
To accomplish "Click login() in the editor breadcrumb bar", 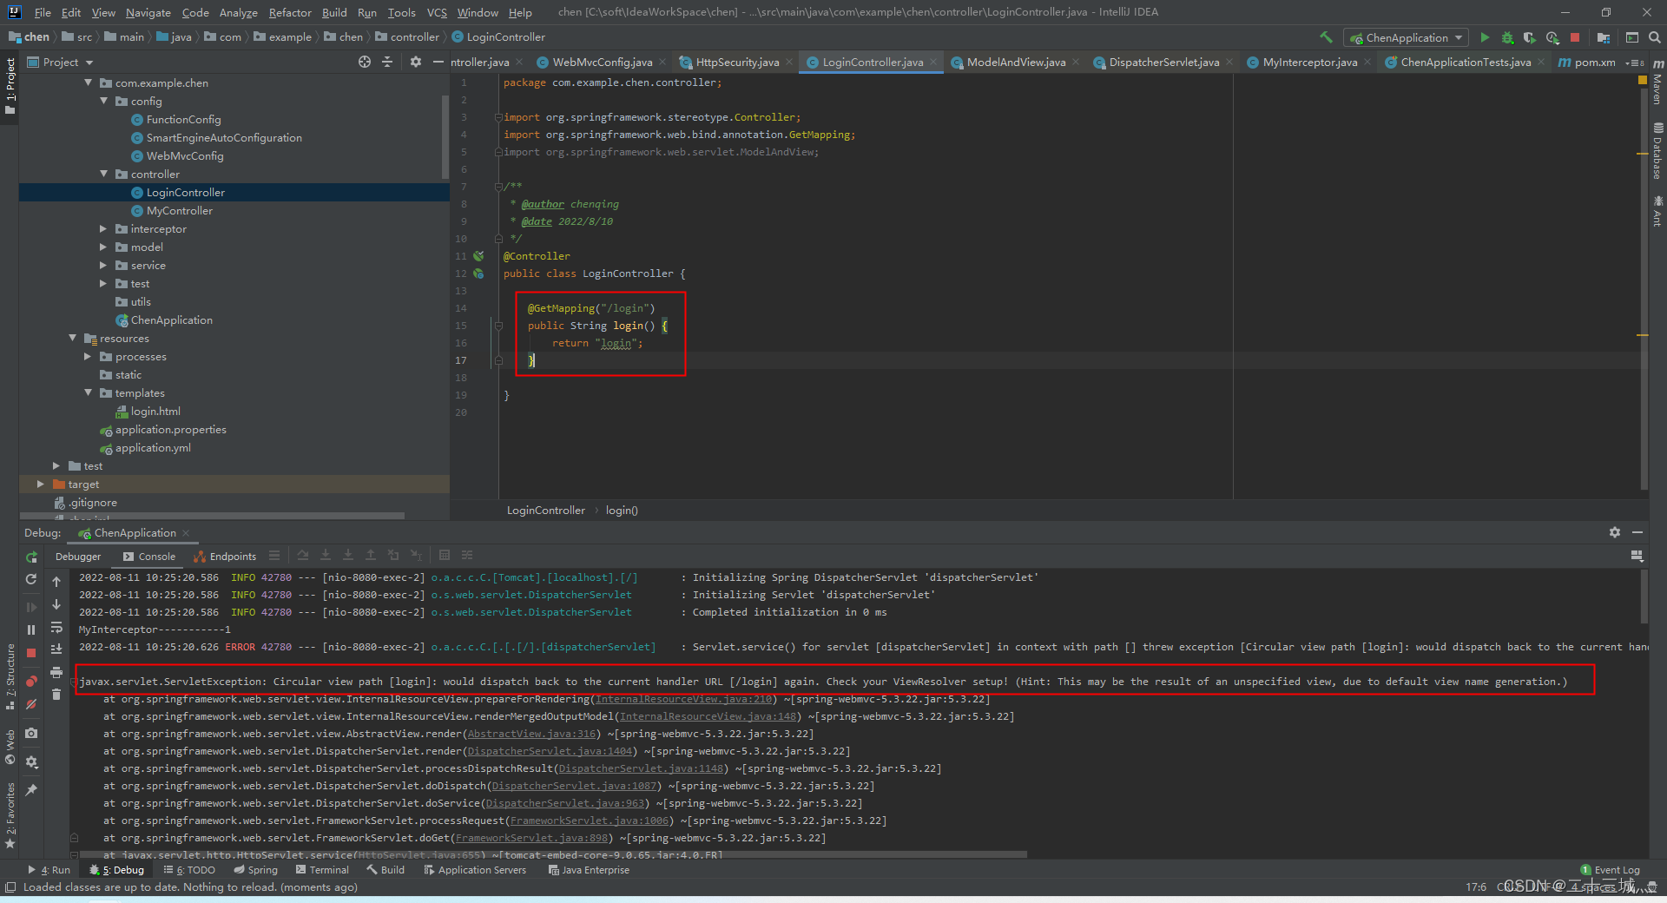I will point(622,510).
